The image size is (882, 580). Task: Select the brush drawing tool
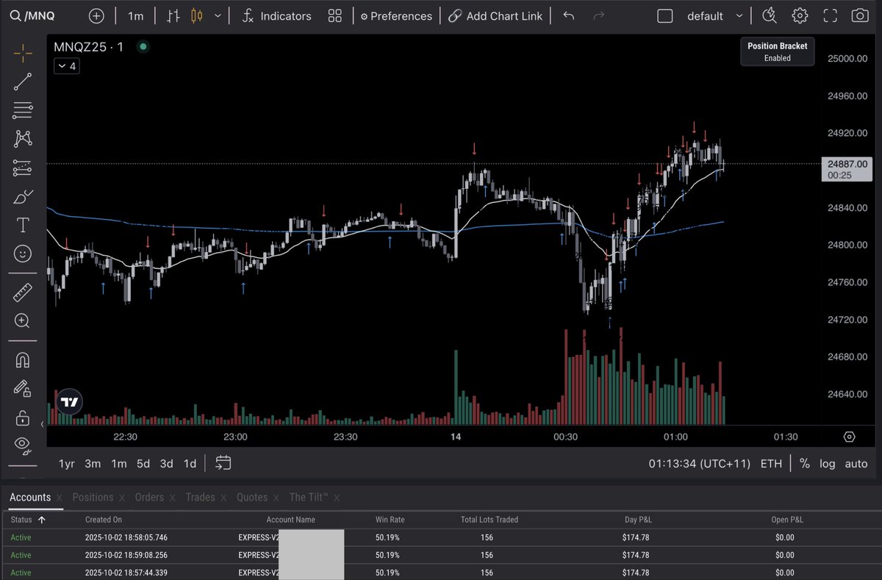coord(23,196)
